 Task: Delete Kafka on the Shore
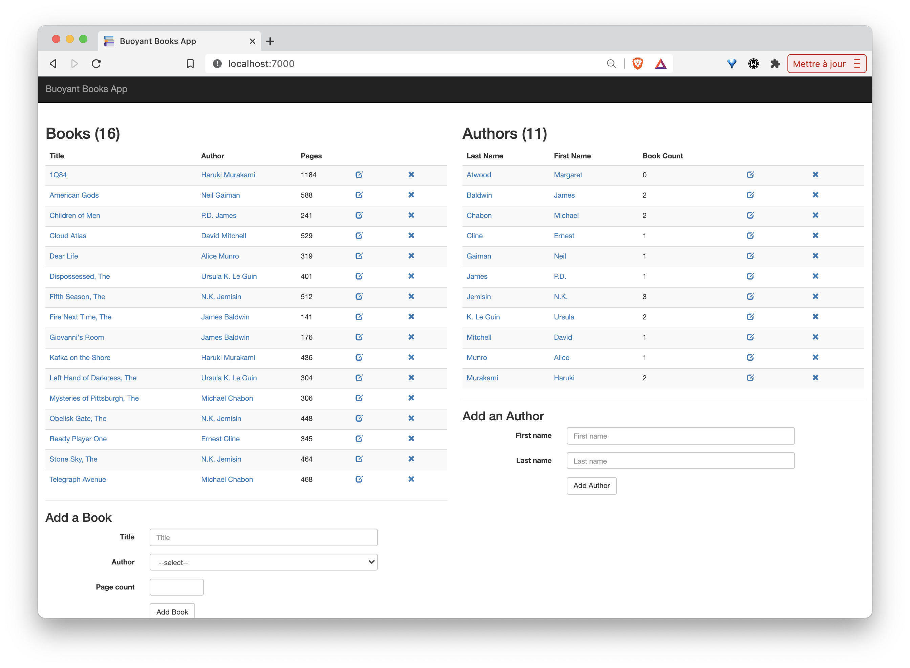(411, 357)
